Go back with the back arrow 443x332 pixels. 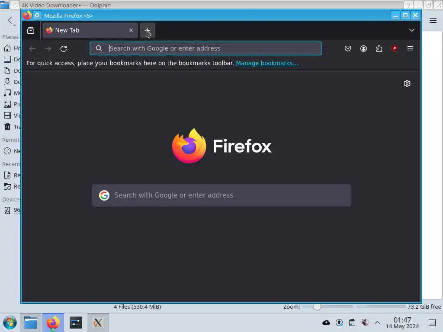(x=32, y=48)
